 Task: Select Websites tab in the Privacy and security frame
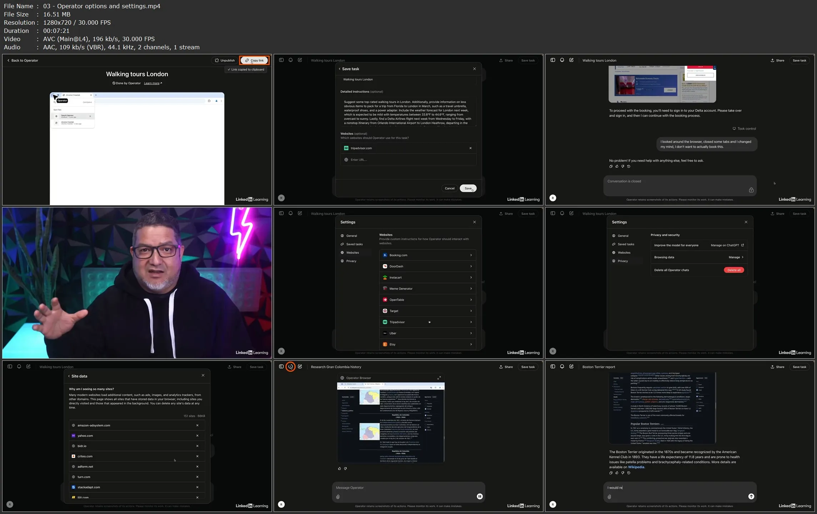click(624, 253)
